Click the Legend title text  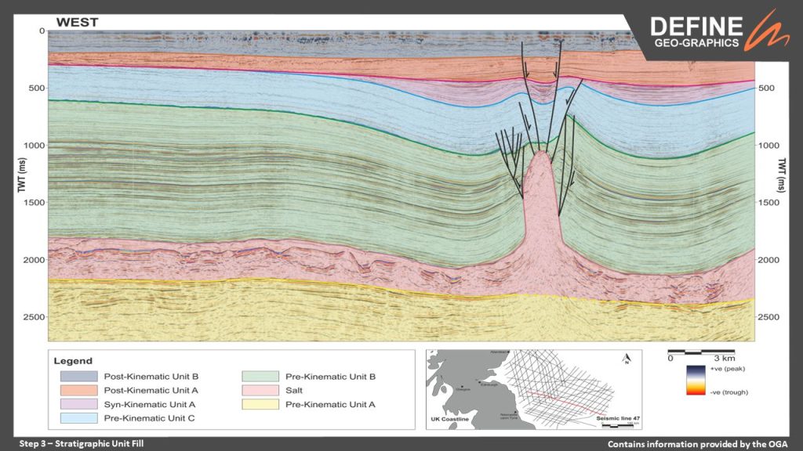(72, 361)
